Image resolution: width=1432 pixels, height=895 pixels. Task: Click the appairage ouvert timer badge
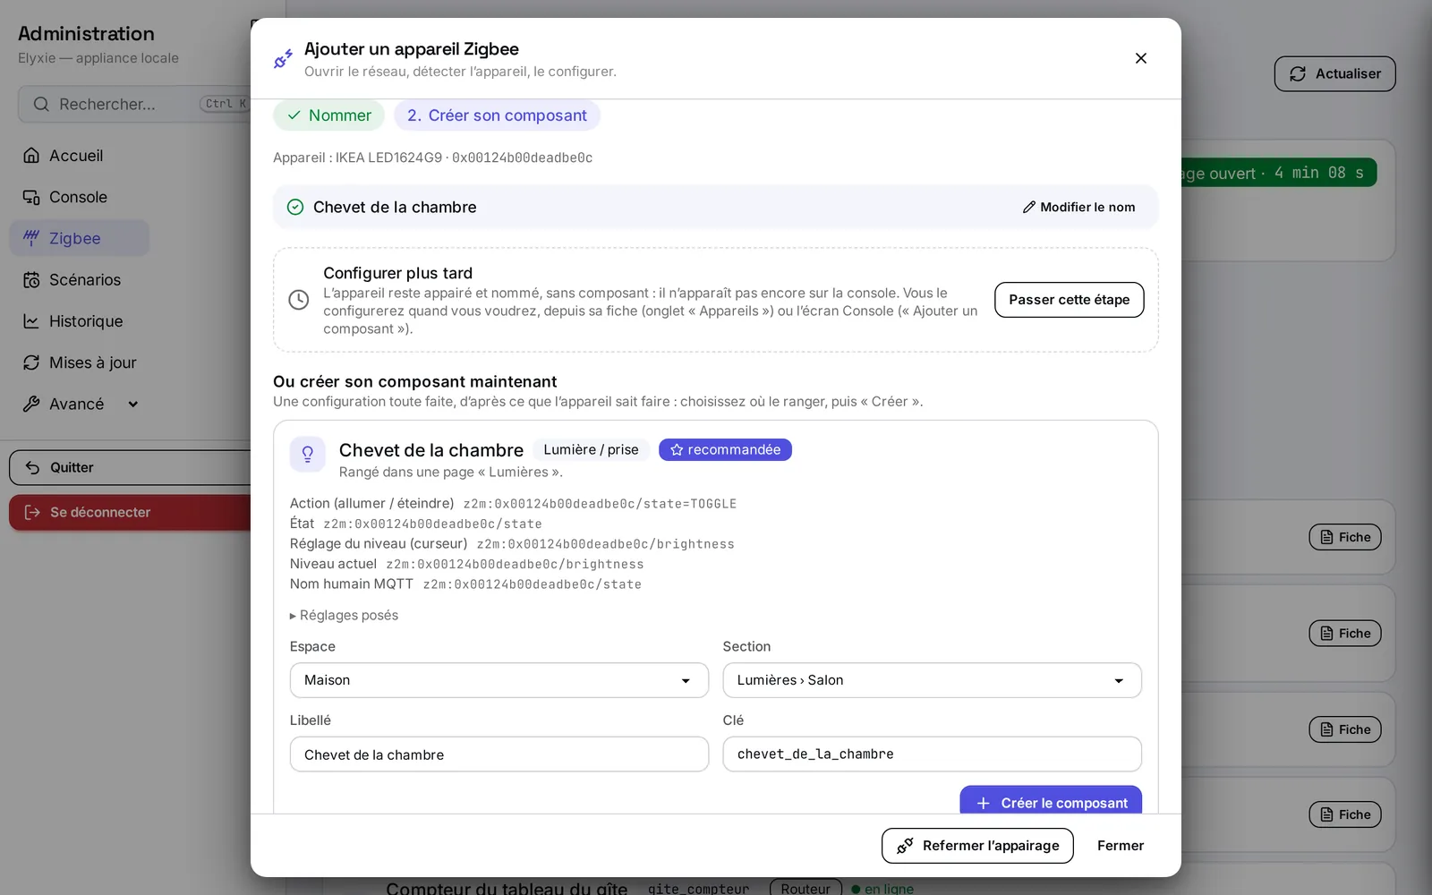click(1278, 173)
